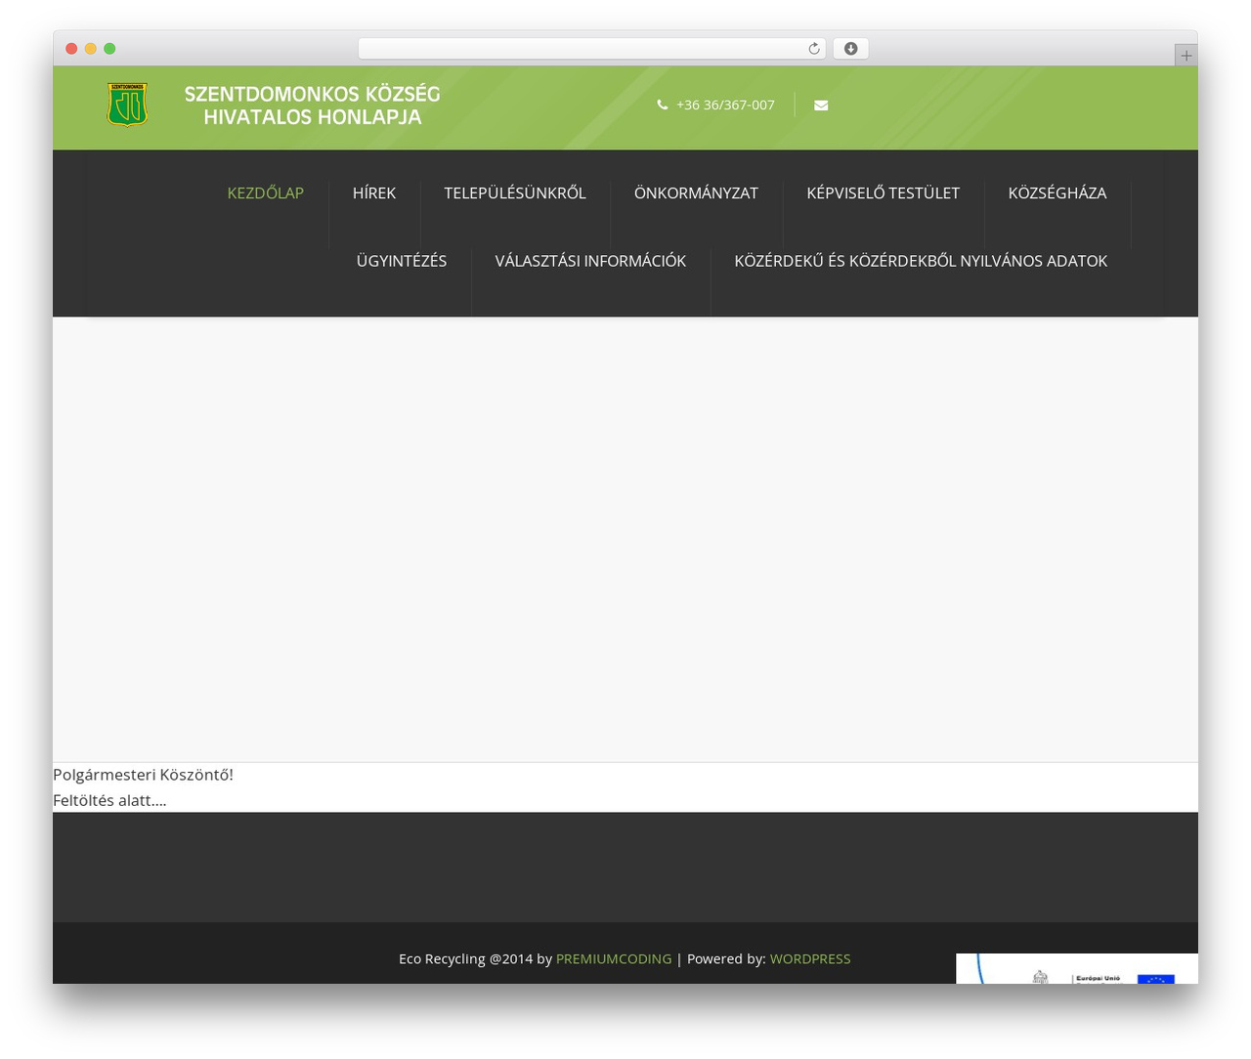Click the European Union banner image
This screenshot has width=1251, height=1059.
[1077, 968]
